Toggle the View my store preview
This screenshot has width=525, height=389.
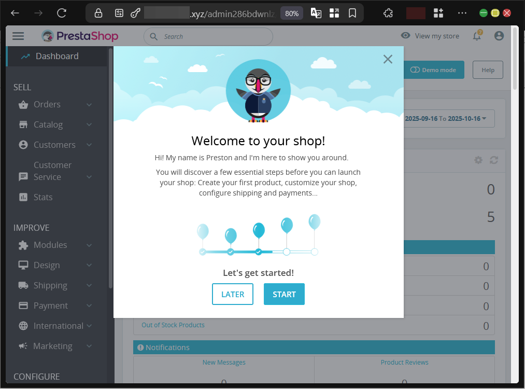430,36
